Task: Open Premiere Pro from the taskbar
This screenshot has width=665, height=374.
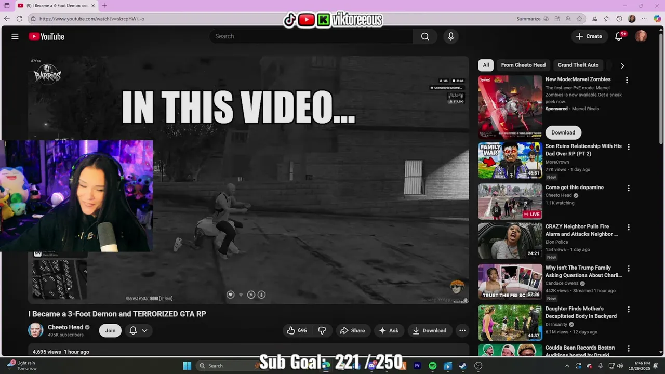Action: click(417, 366)
